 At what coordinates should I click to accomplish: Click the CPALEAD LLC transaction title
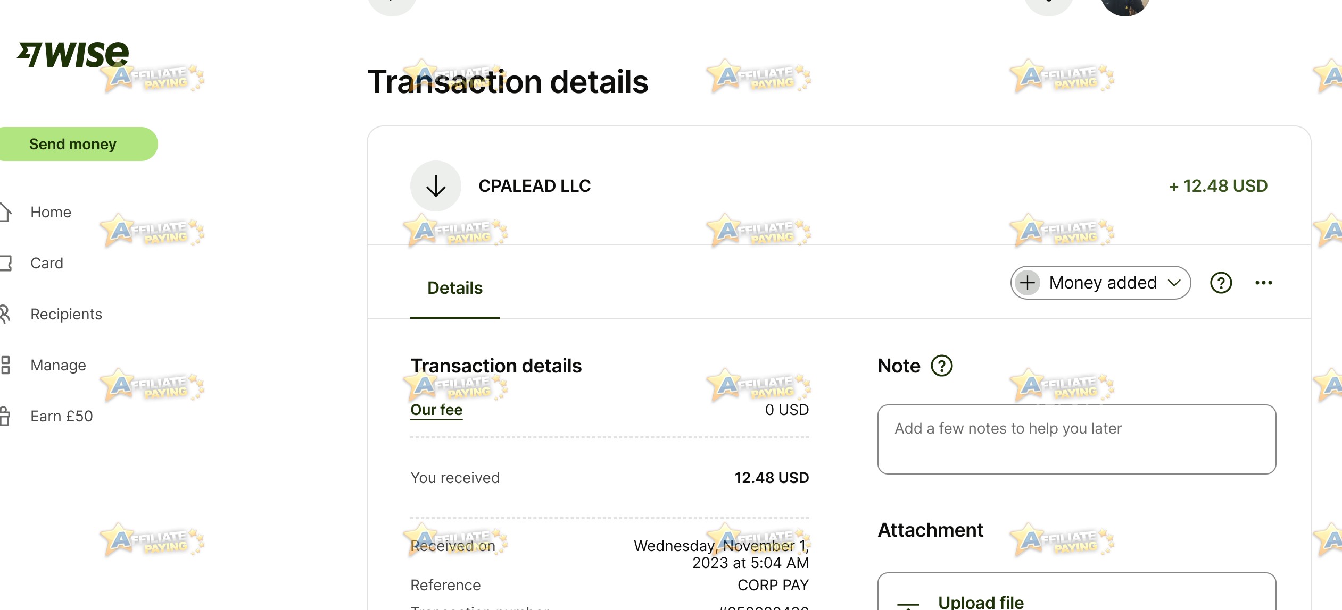(535, 185)
